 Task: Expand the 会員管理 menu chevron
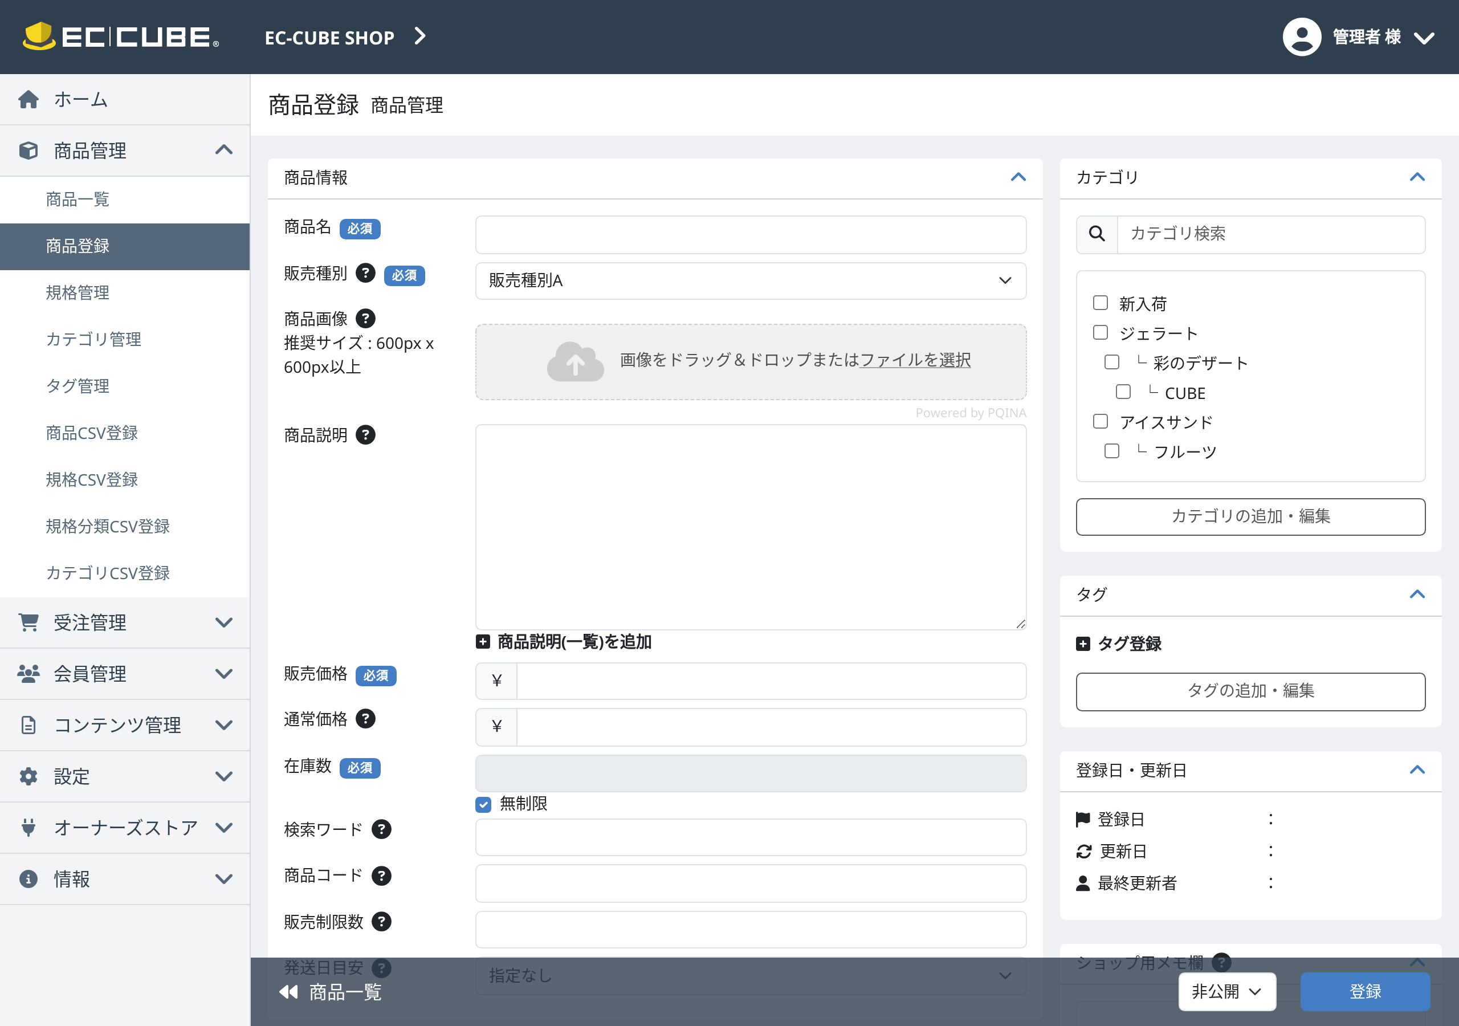[223, 674]
